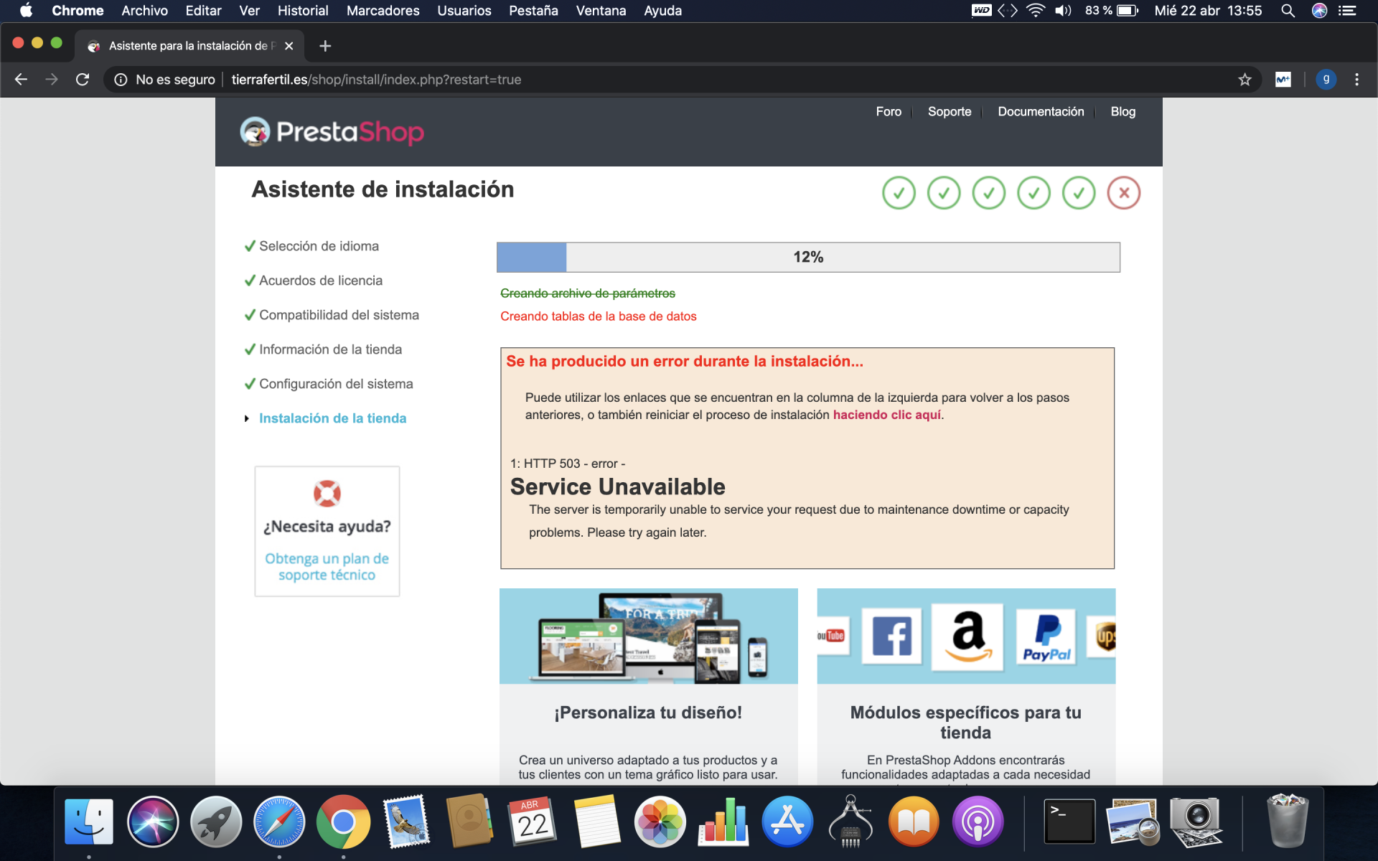Open the Marcadores menu
The image size is (1378, 861).
(x=383, y=11)
